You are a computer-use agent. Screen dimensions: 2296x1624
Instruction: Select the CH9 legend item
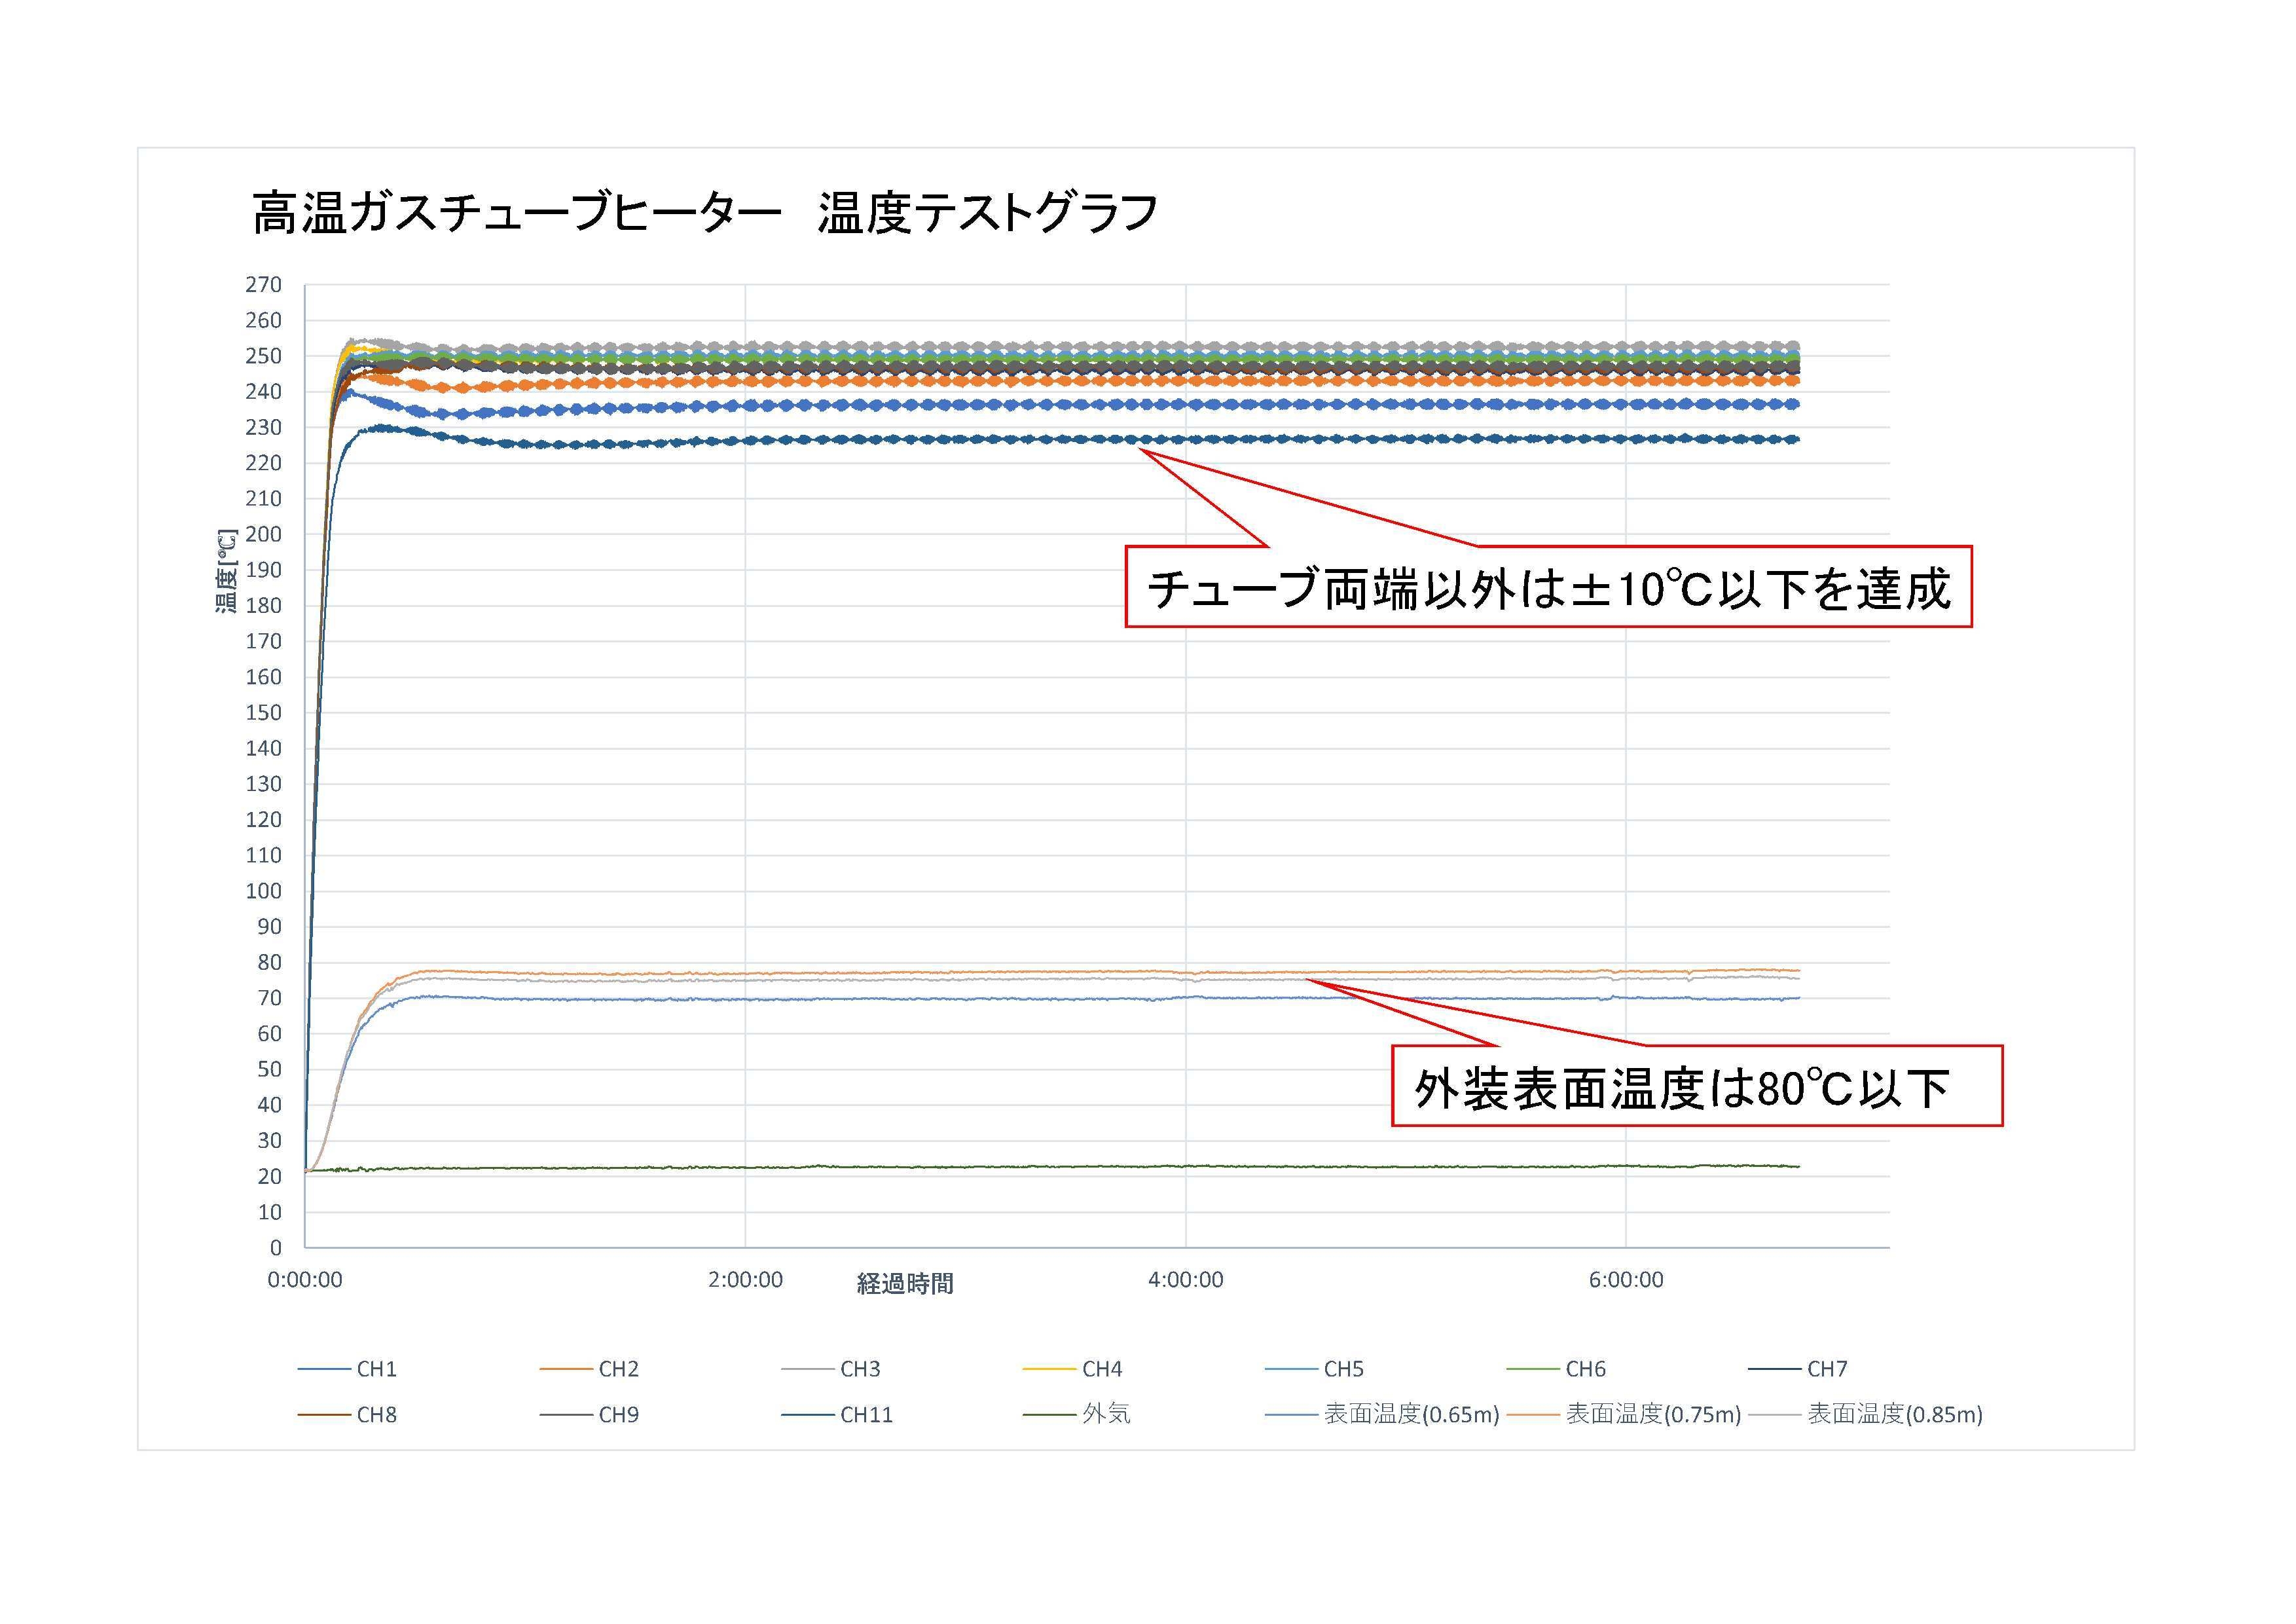coord(618,1415)
